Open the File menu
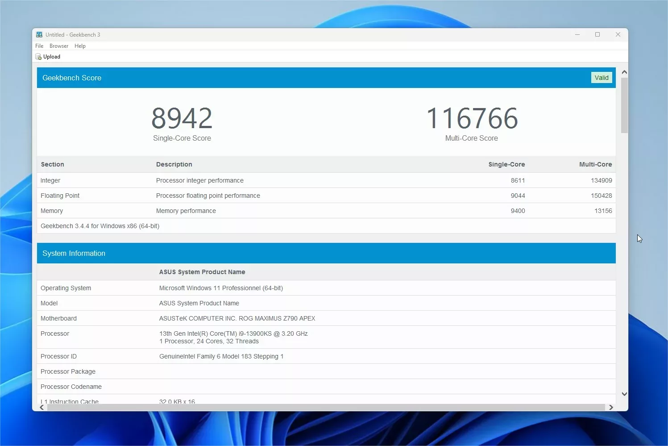The height and width of the screenshot is (446, 668). pos(39,46)
